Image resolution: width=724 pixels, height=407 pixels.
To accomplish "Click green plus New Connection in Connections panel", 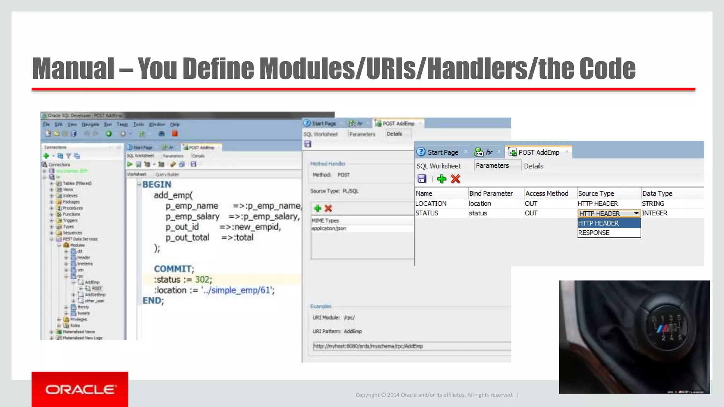I will coord(46,156).
